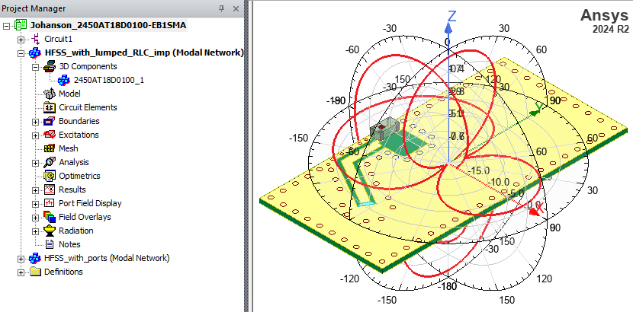Click the Project Manager panel title
This screenshot has width=633, height=312.
click(x=33, y=8)
